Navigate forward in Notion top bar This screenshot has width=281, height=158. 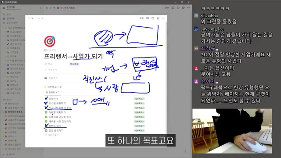click(50, 8)
